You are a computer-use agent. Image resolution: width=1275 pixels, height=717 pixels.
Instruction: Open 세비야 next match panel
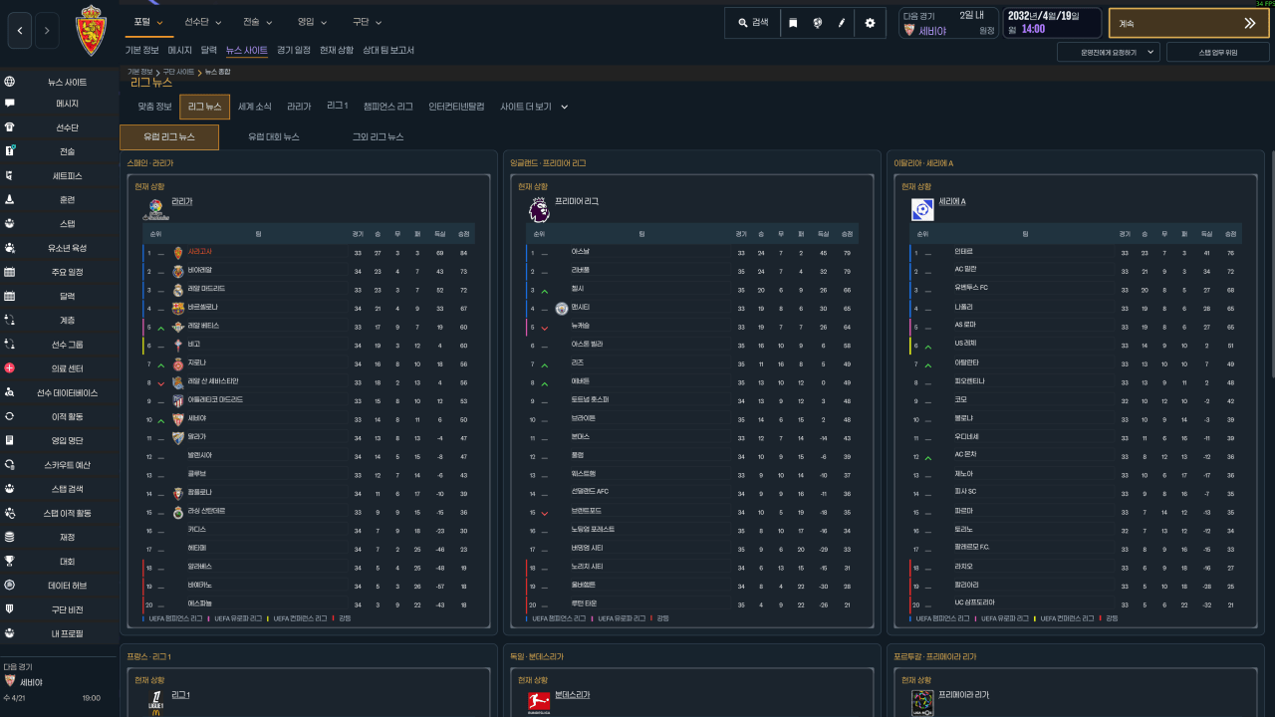(947, 23)
